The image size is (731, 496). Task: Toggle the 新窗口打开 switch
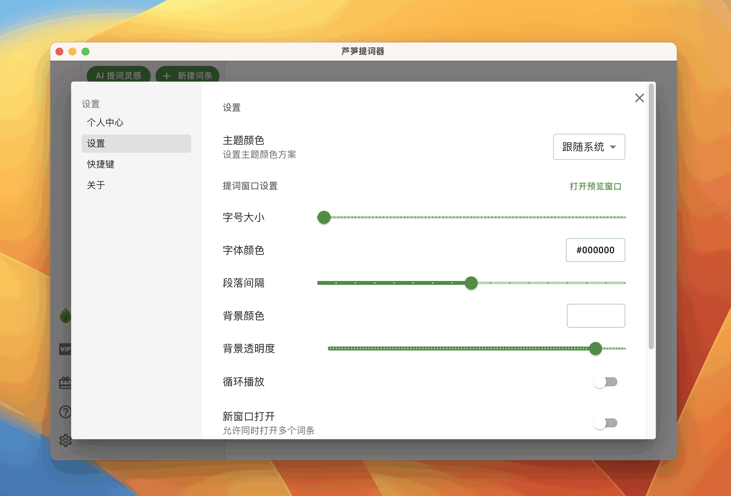tap(605, 423)
